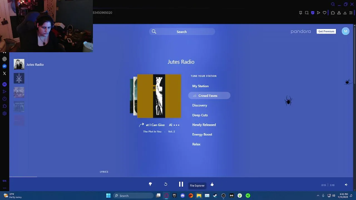Show hidden system tray icons

(x=318, y=196)
